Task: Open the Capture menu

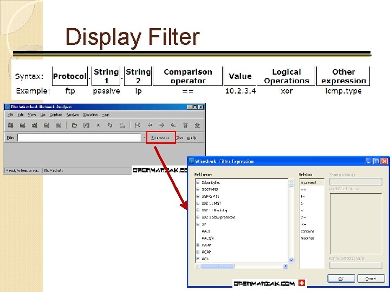Action: pyautogui.click(x=56, y=115)
